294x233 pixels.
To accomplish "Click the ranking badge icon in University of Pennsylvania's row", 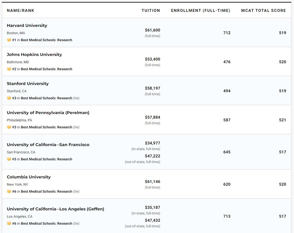I will [x=9, y=127].
